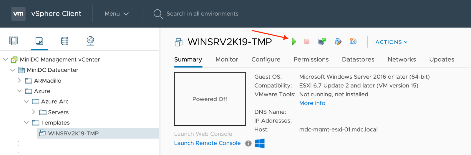Select MiniDC Datacenter in tree

click(x=52, y=70)
